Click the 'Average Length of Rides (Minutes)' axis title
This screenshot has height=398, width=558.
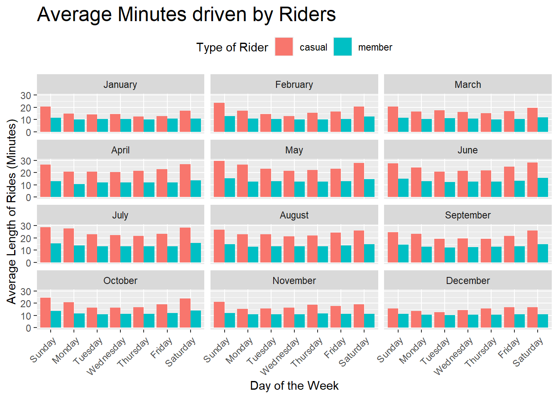coord(11,211)
